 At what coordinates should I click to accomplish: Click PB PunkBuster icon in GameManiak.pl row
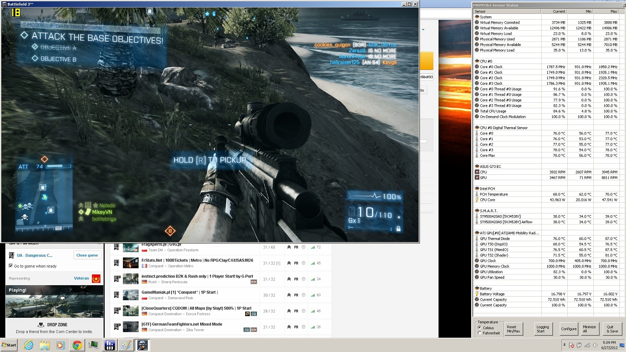pyautogui.click(x=296, y=295)
